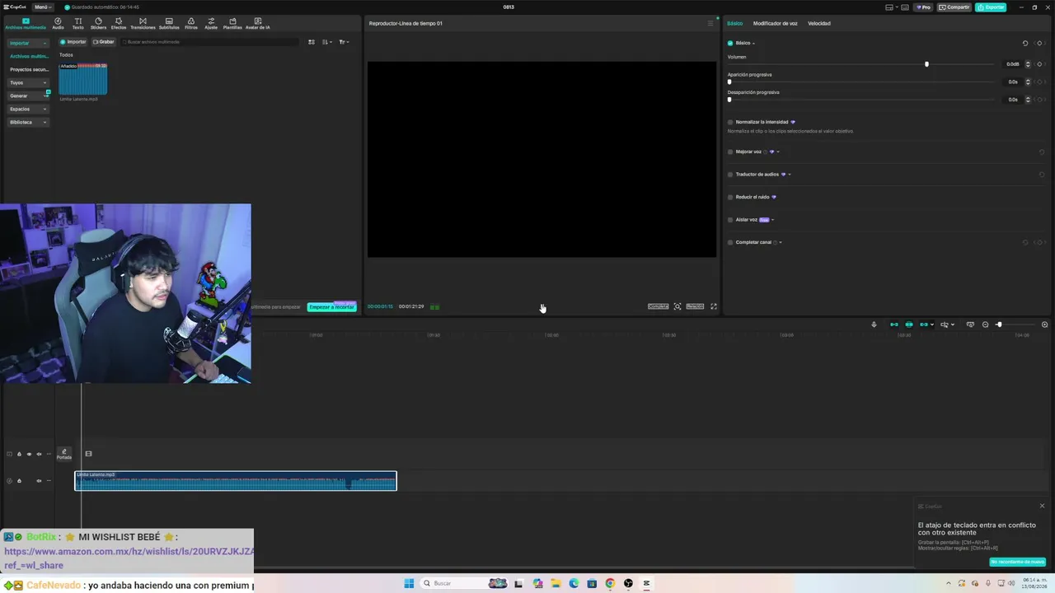Switch to the Modificador de voz tab

(775, 23)
